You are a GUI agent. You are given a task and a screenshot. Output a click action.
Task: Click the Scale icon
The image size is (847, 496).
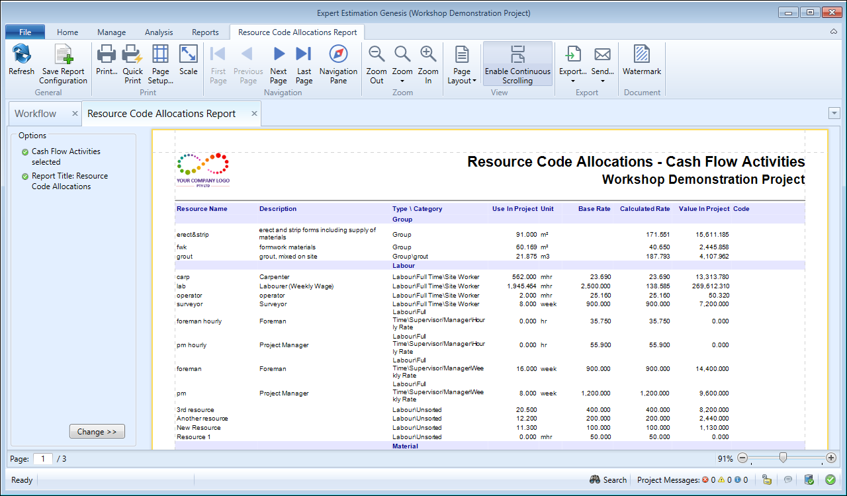(189, 60)
